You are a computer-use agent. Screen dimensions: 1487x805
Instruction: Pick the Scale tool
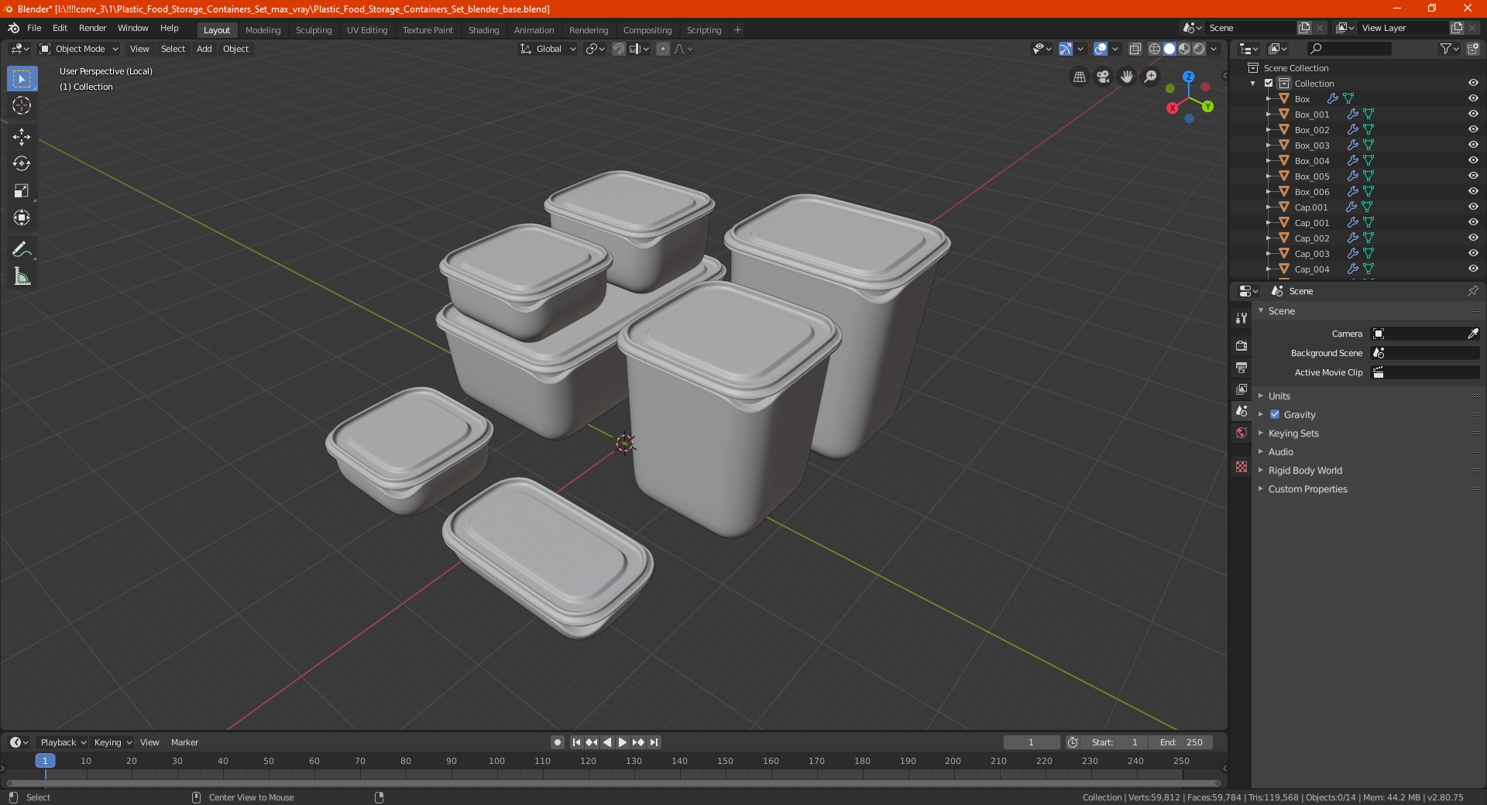[22, 190]
